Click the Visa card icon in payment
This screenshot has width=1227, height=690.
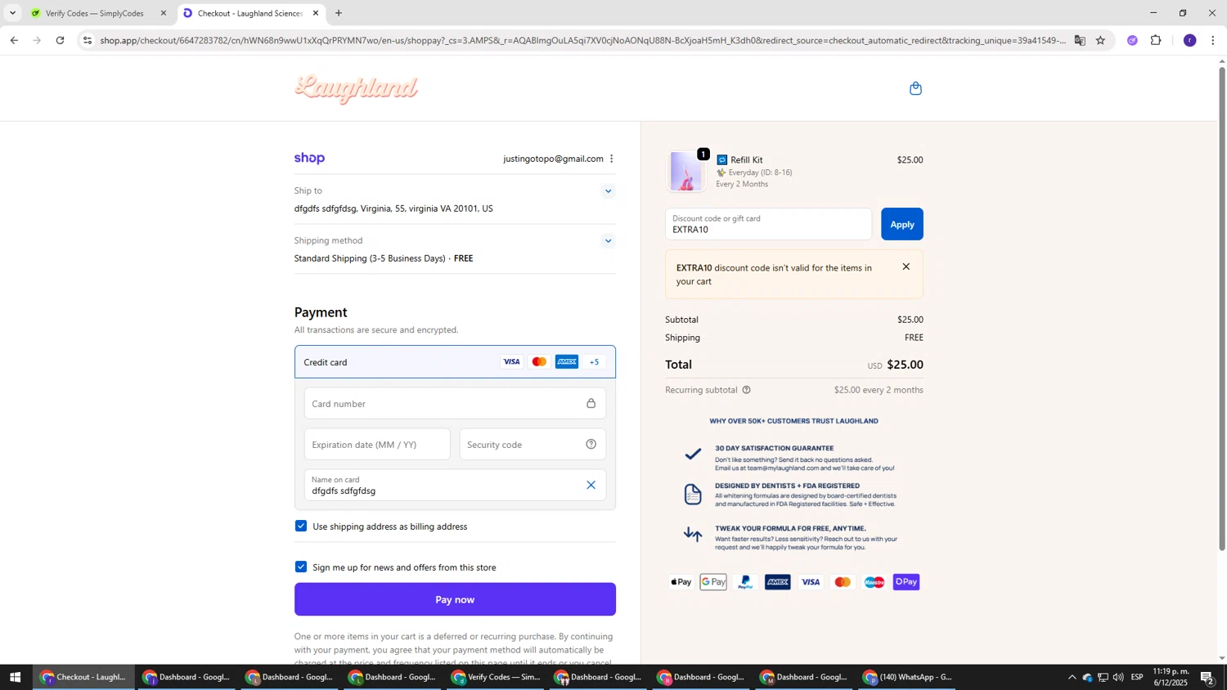pyautogui.click(x=511, y=362)
